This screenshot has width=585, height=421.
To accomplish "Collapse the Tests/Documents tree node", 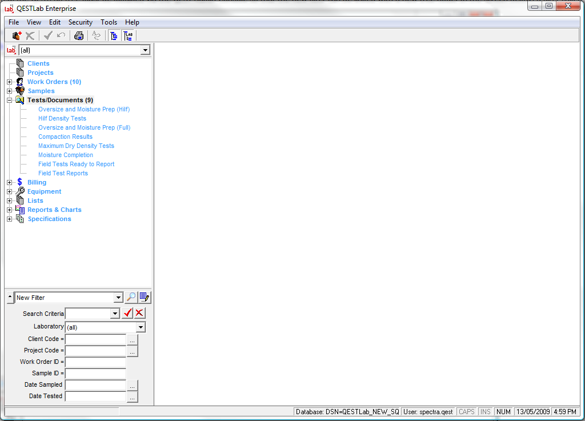I will click(x=9, y=100).
